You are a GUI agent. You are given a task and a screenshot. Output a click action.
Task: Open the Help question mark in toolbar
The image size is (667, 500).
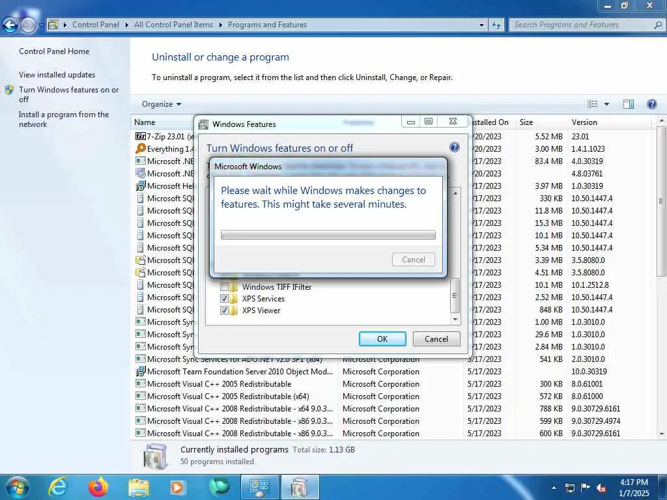click(x=651, y=104)
